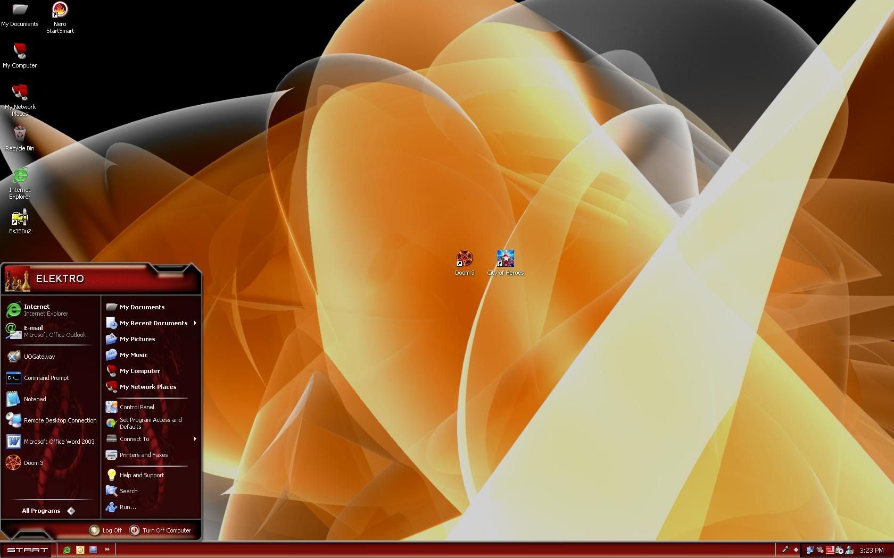
Task: Open Control Panel
Action: [151, 407]
